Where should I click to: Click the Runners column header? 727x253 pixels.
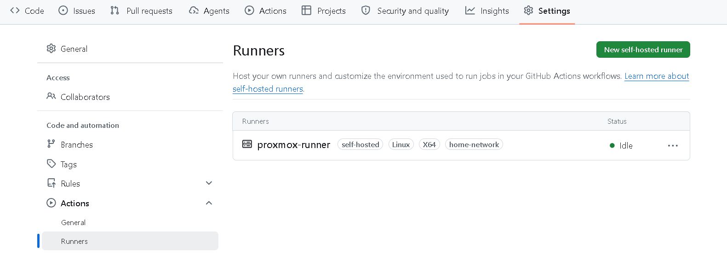[256, 121]
